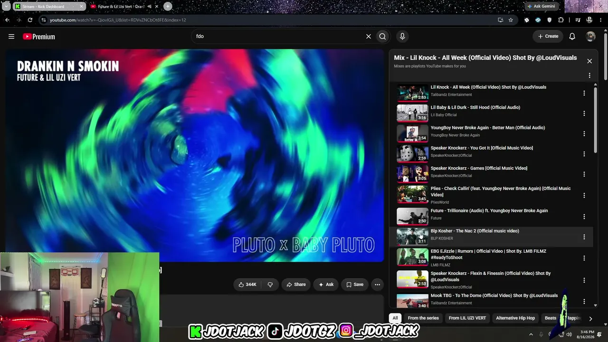Screen dimensions: 608x342
Task: Save the video to a playlist
Action: click(x=355, y=285)
